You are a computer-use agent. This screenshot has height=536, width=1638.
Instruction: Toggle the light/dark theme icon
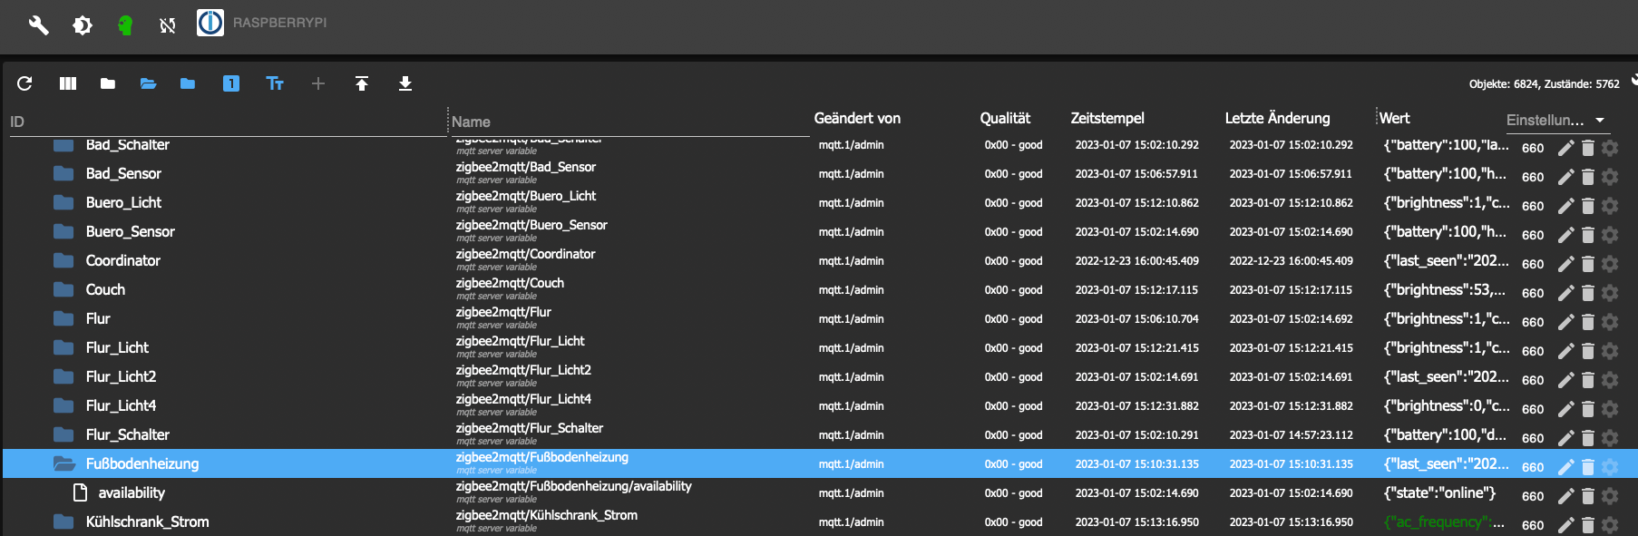83,24
